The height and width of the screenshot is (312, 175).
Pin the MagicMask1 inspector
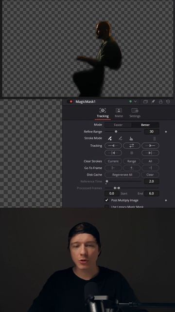click(x=153, y=102)
